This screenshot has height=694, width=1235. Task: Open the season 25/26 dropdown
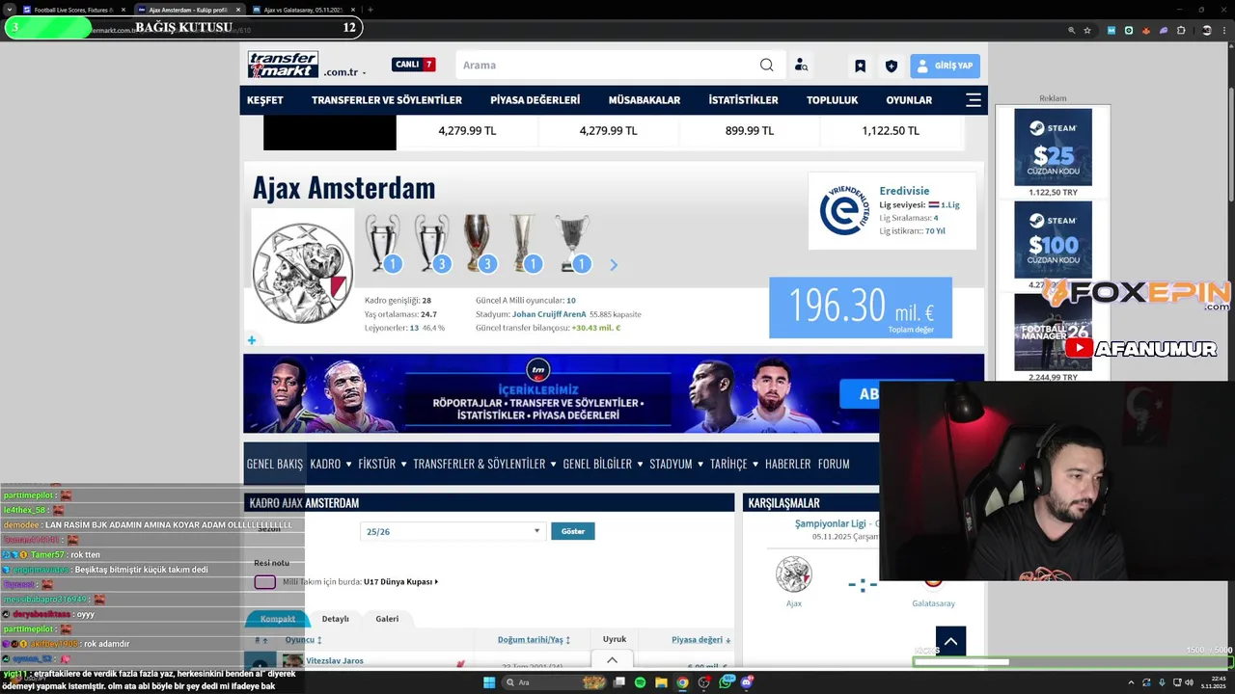[x=452, y=531]
